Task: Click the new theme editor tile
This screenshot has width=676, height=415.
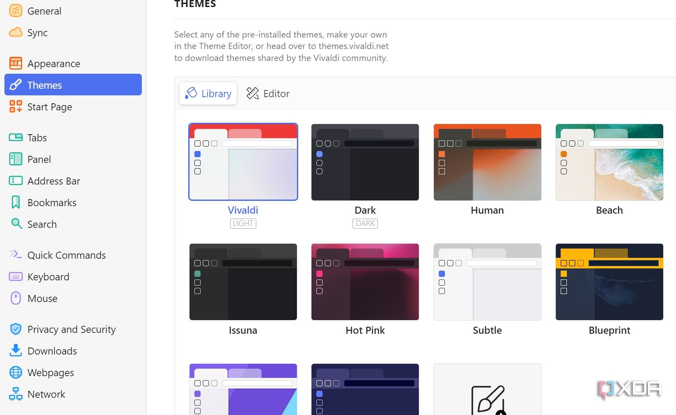Action: [x=487, y=389]
